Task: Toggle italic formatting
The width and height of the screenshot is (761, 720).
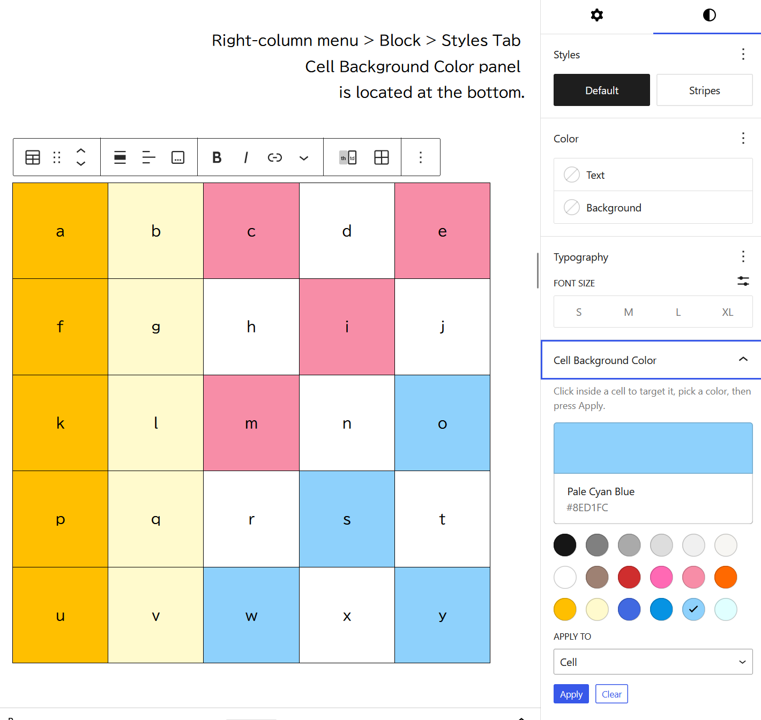Action: (245, 157)
